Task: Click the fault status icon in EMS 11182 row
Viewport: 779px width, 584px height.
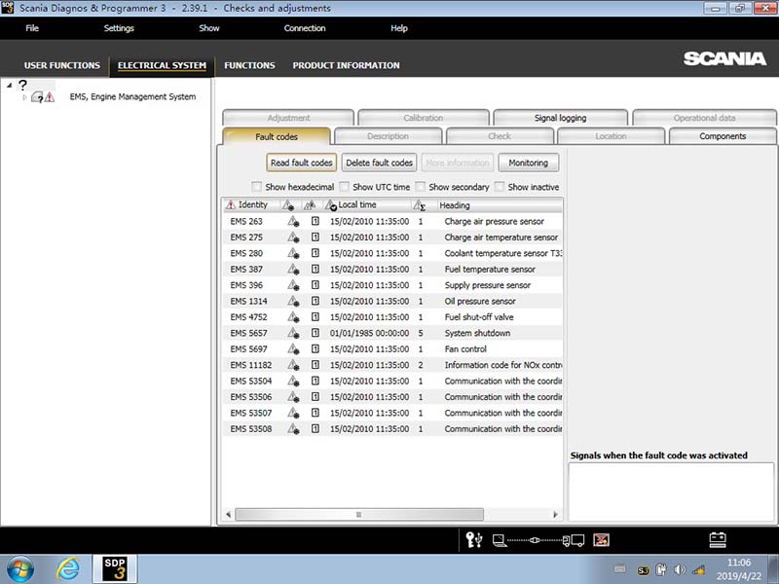Action: [293, 365]
